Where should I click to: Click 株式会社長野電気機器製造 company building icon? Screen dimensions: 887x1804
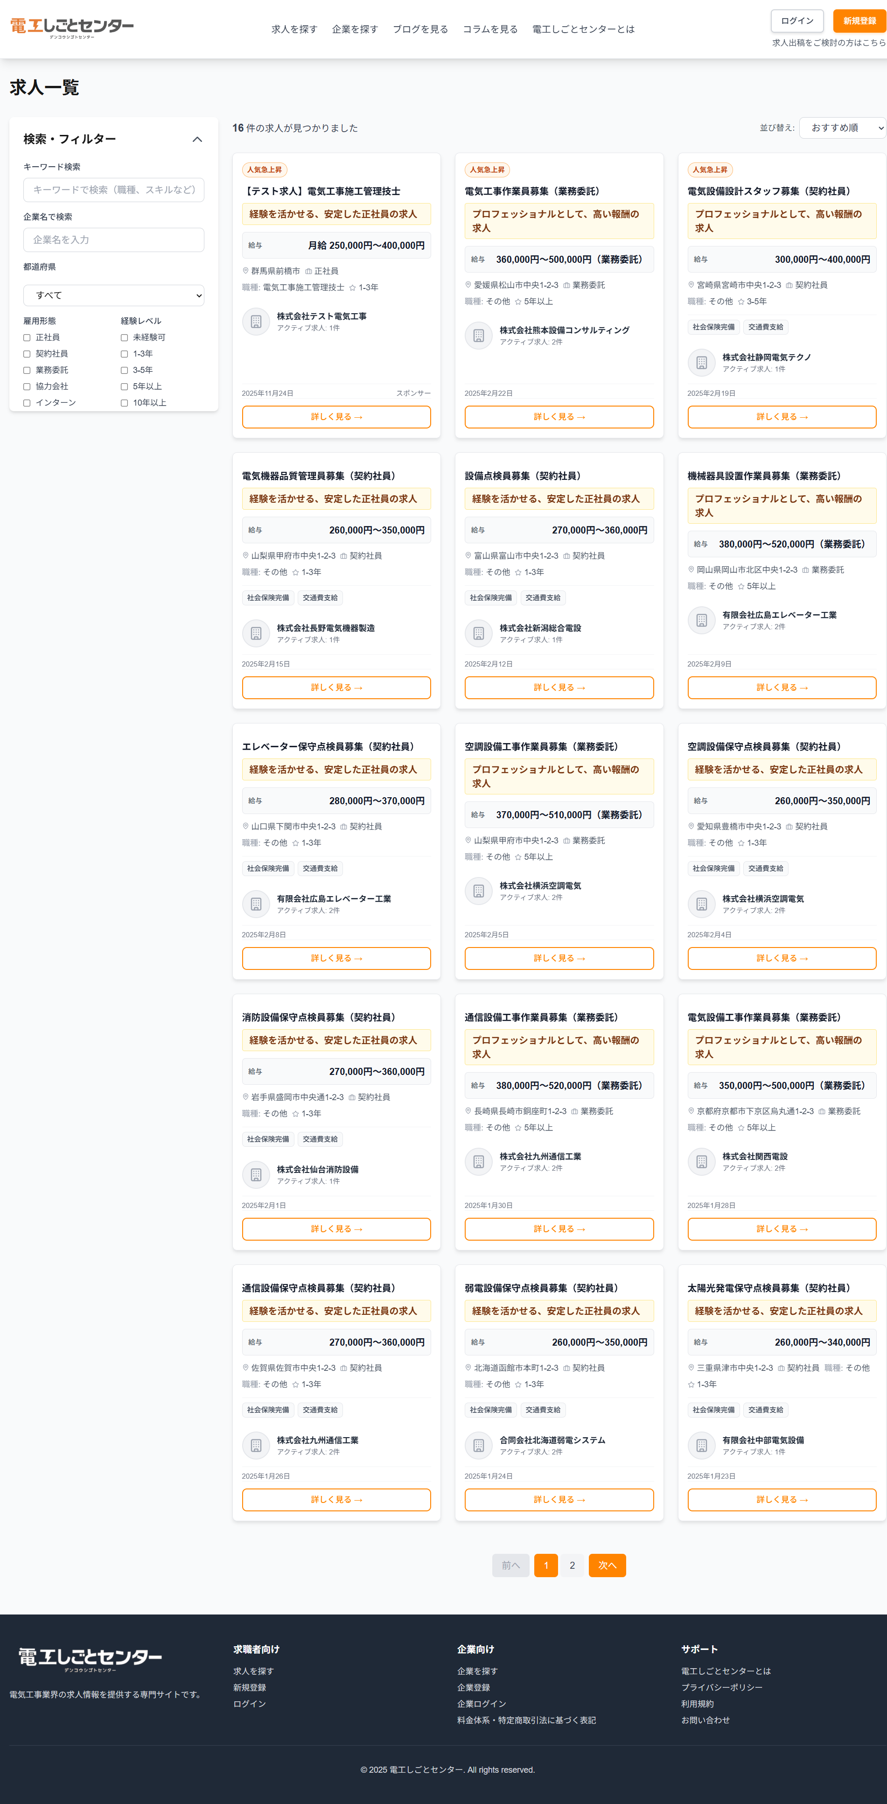pos(256,633)
